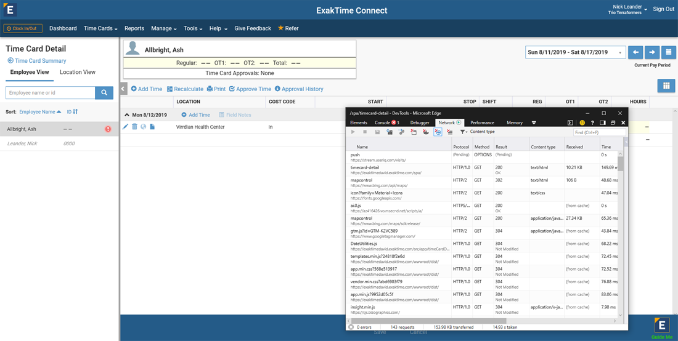Open the Manage dropdown menu
Viewport: 678px width, 341px height.
[164, 28]
